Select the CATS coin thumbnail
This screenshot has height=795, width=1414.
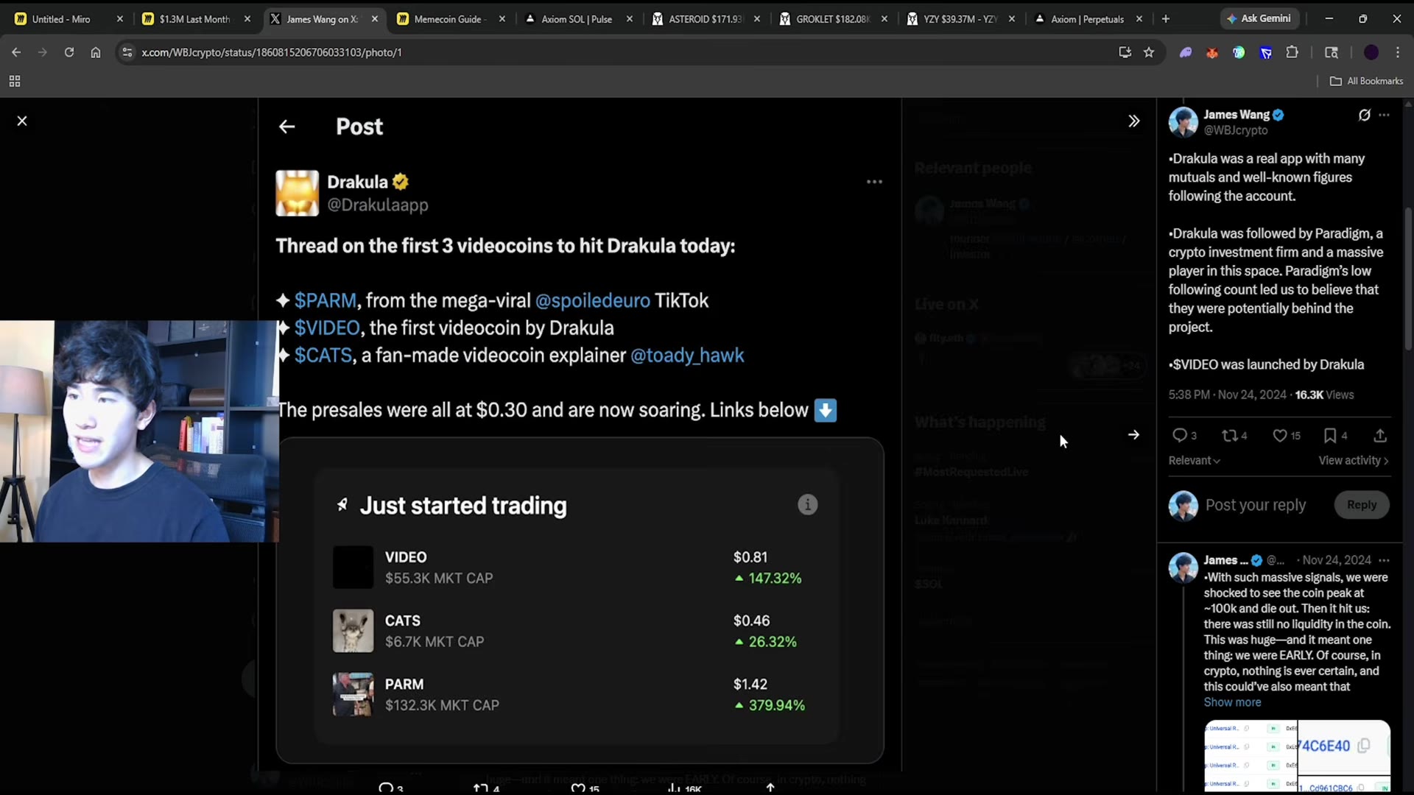[353, 631]
